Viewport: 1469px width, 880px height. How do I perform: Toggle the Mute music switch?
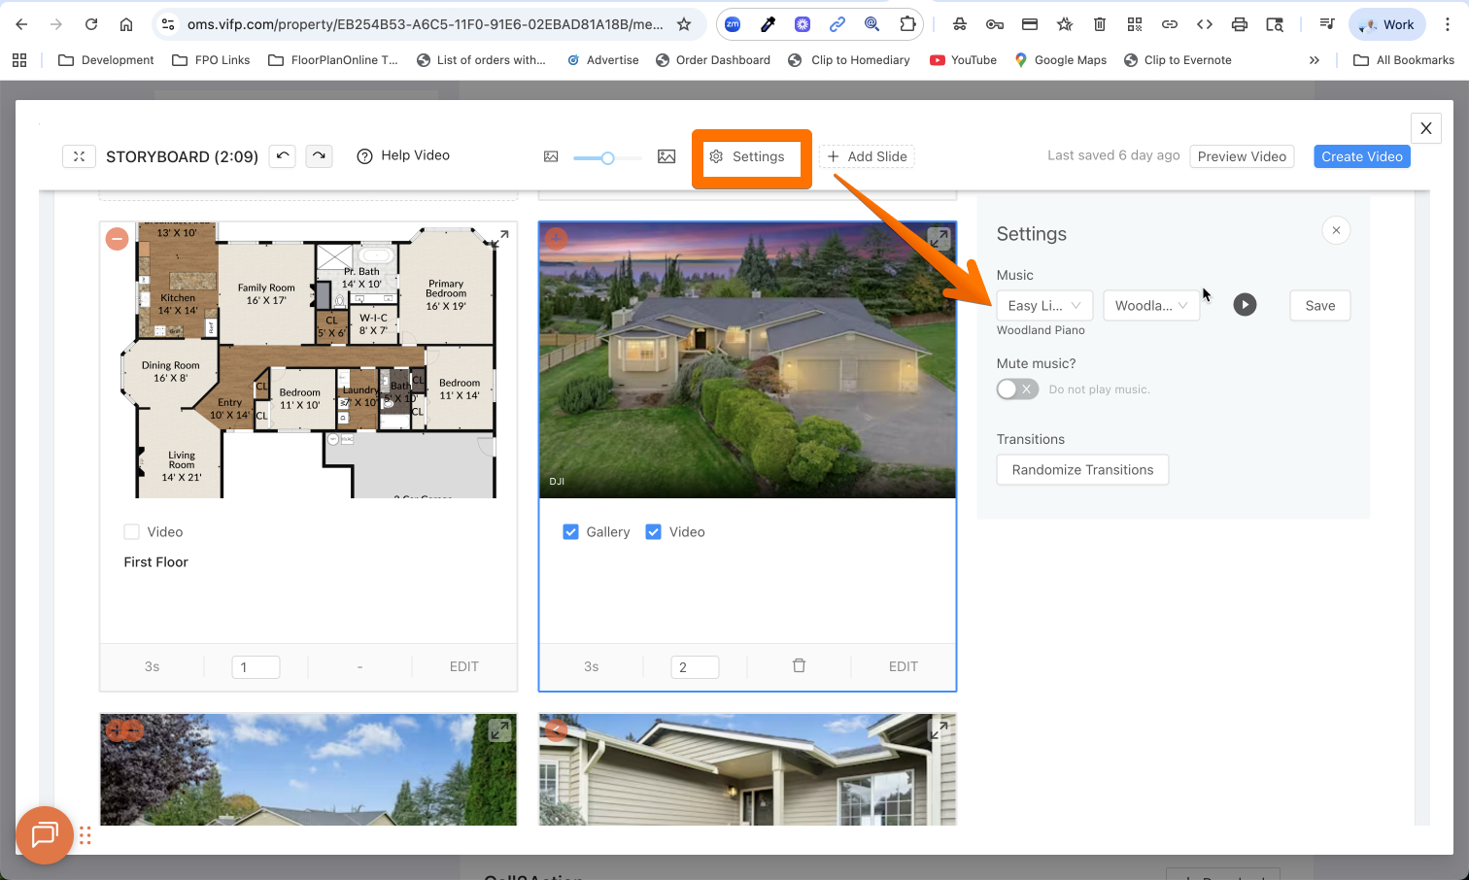tap(1017, 389)
